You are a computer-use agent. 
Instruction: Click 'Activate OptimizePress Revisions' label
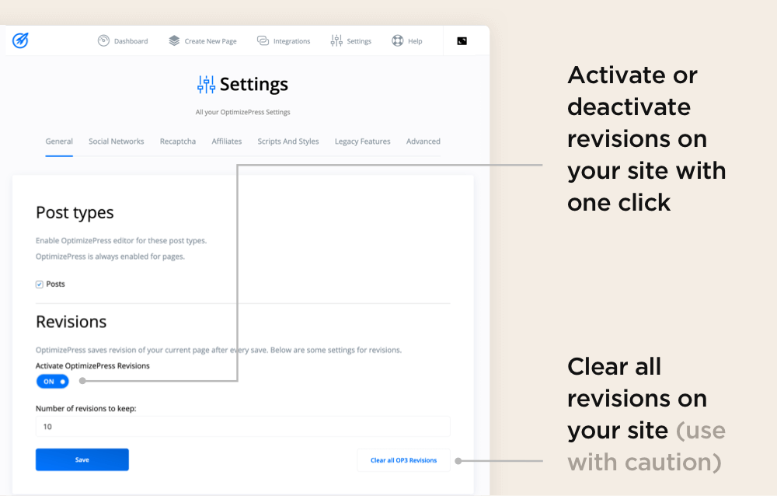92,366
